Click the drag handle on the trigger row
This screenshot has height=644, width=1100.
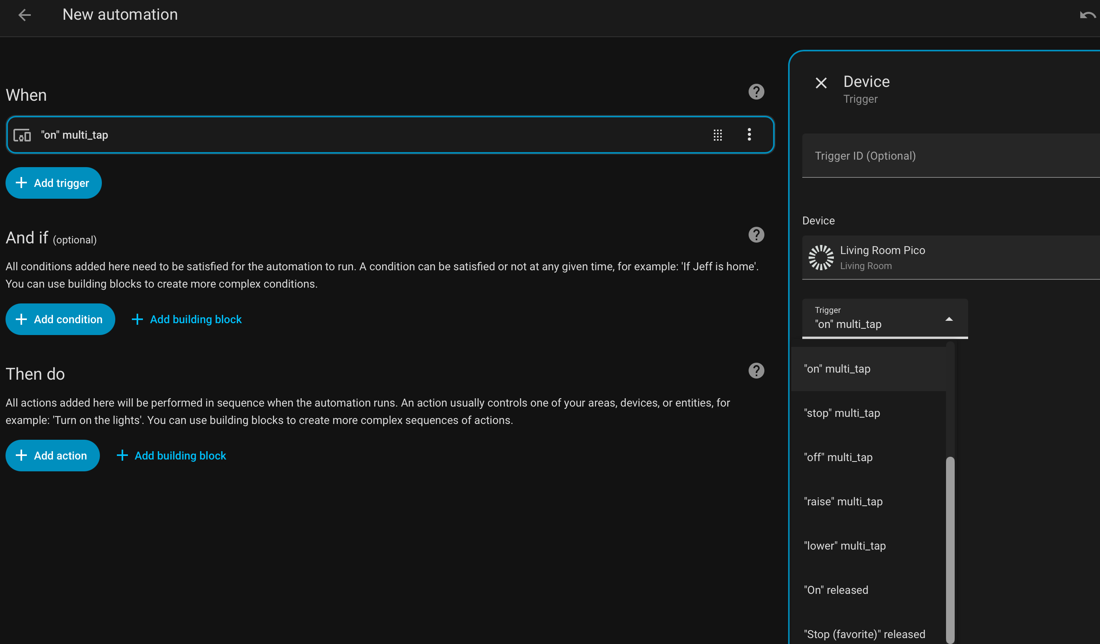click(x=718, y=135)
